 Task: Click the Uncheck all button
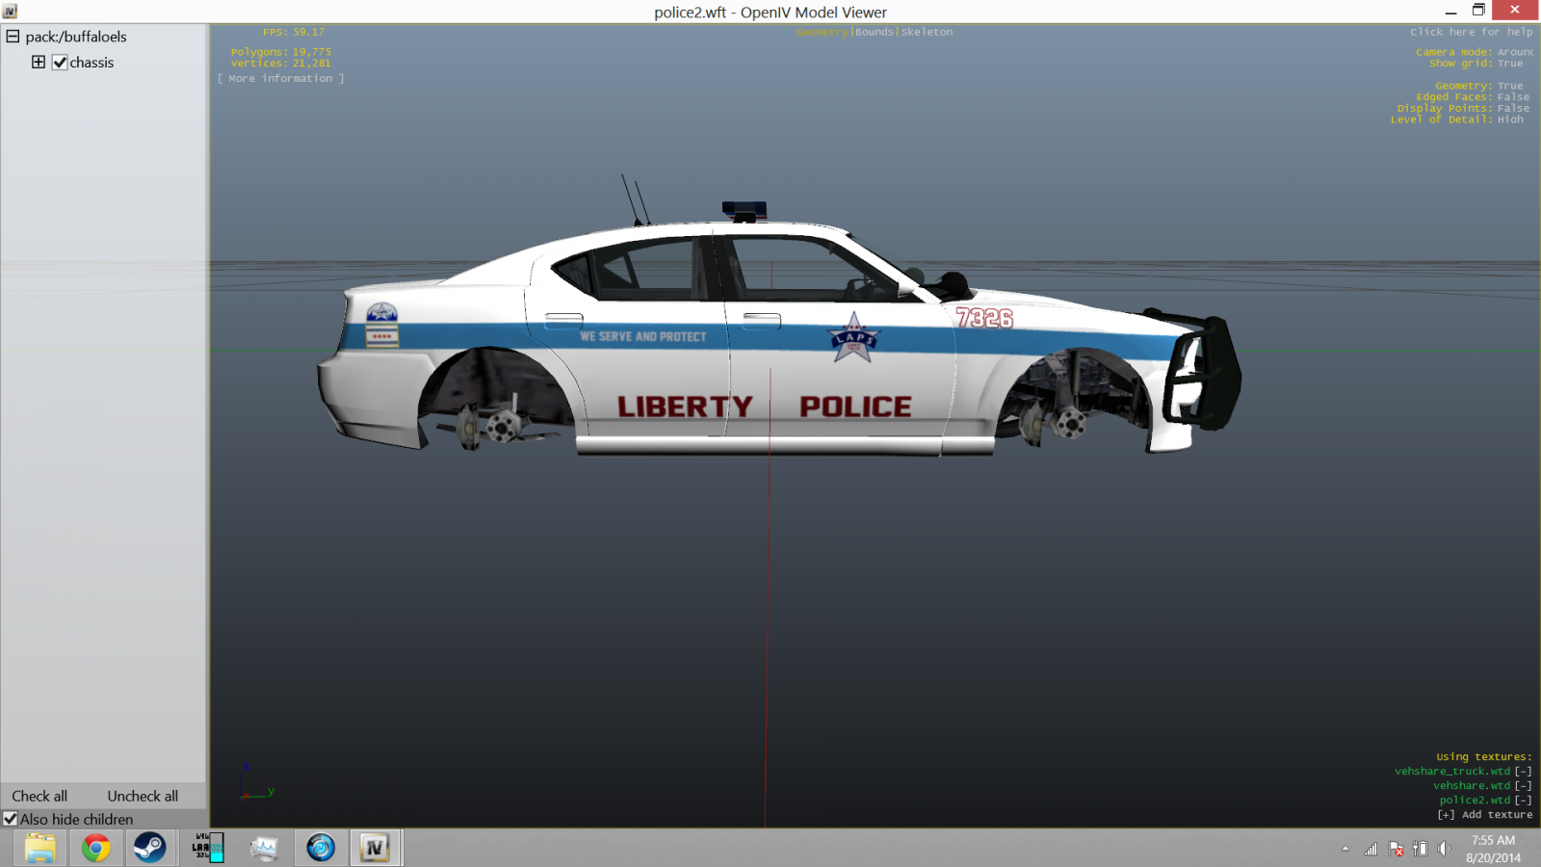(x=143, y=796)
